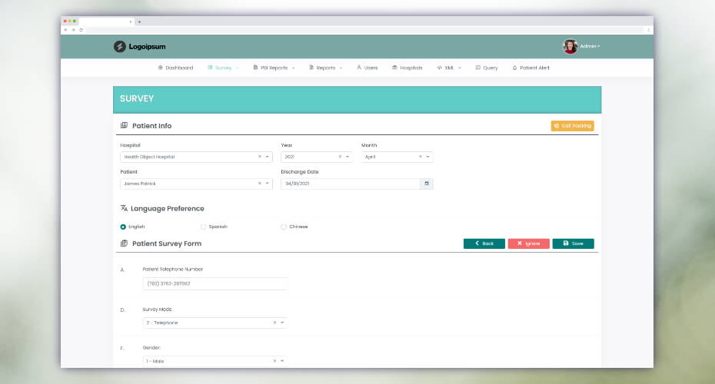Open the Patient Alert page
This screenshot has width=715, height=384.
[530, 68]
